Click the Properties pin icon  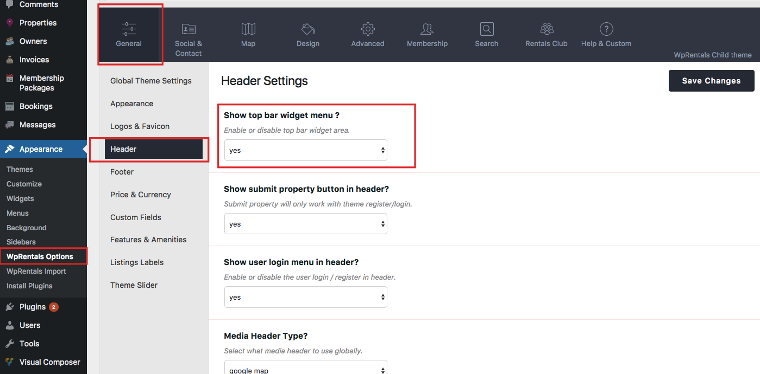10,23
